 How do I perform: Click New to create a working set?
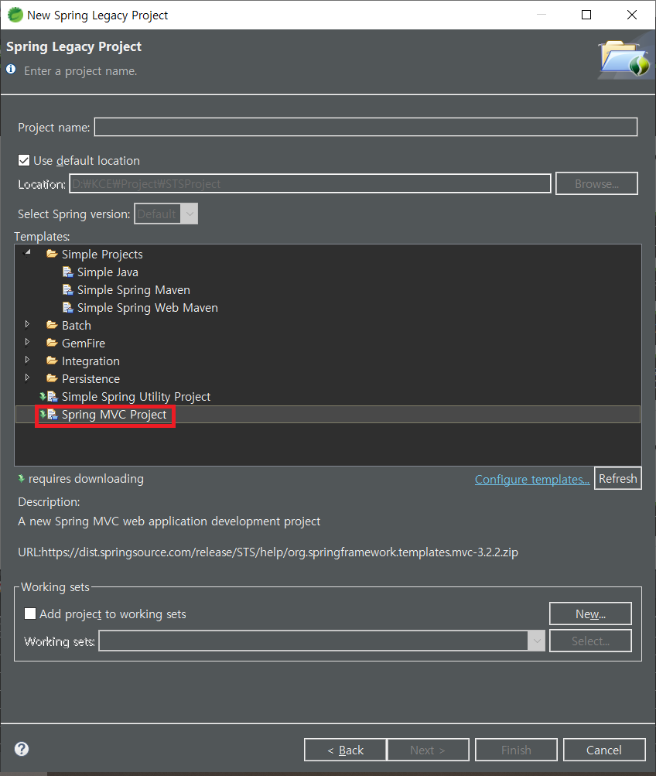pyautogui.click(x=590, y=614)
